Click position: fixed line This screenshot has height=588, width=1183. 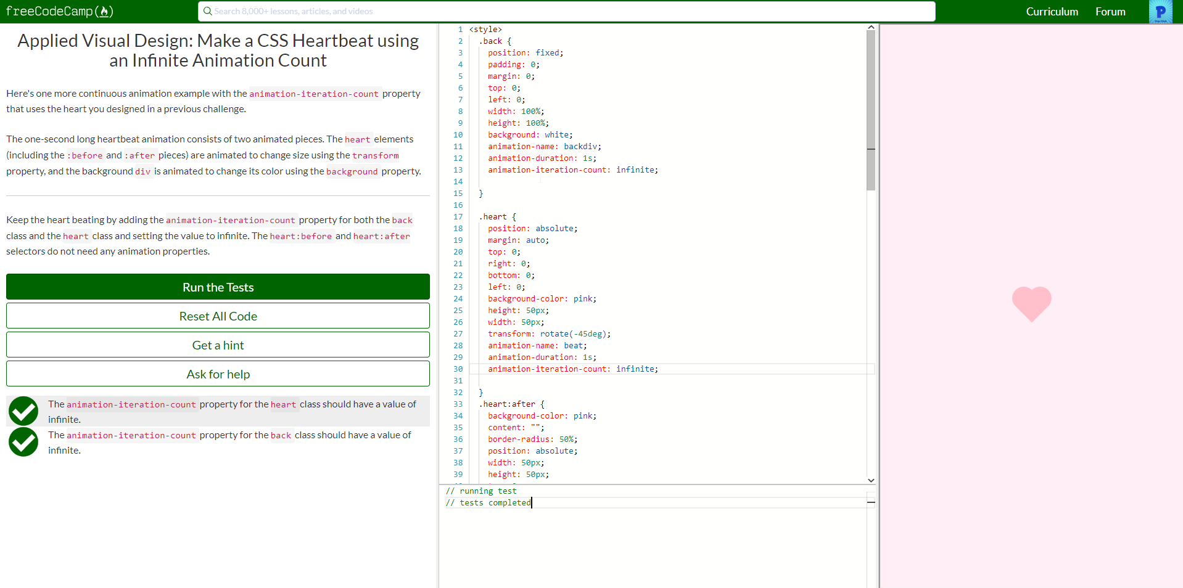point(526,53)
